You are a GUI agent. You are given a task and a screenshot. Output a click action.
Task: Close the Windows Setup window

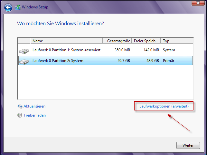click(198, 3)
